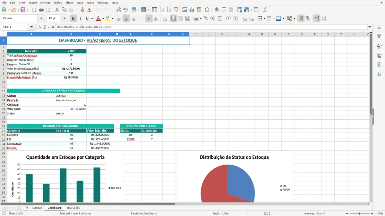Viewport: 385px width, 216px height.
Task: Open the Conditional Formatting dropdown arrow
Action: 294,19
